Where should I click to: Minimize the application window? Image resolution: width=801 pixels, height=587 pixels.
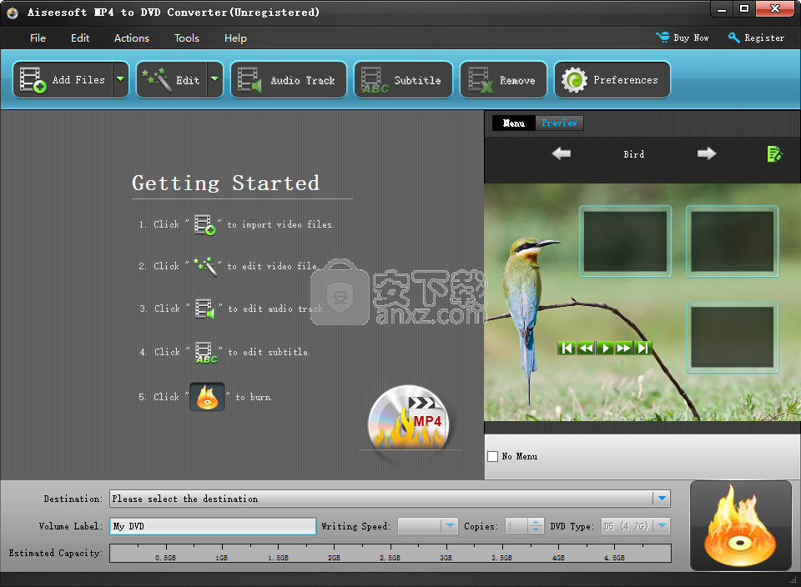pos(721,8)
